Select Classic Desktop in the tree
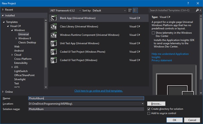This screenshot has width=203, height=124. tap(27, 43)
